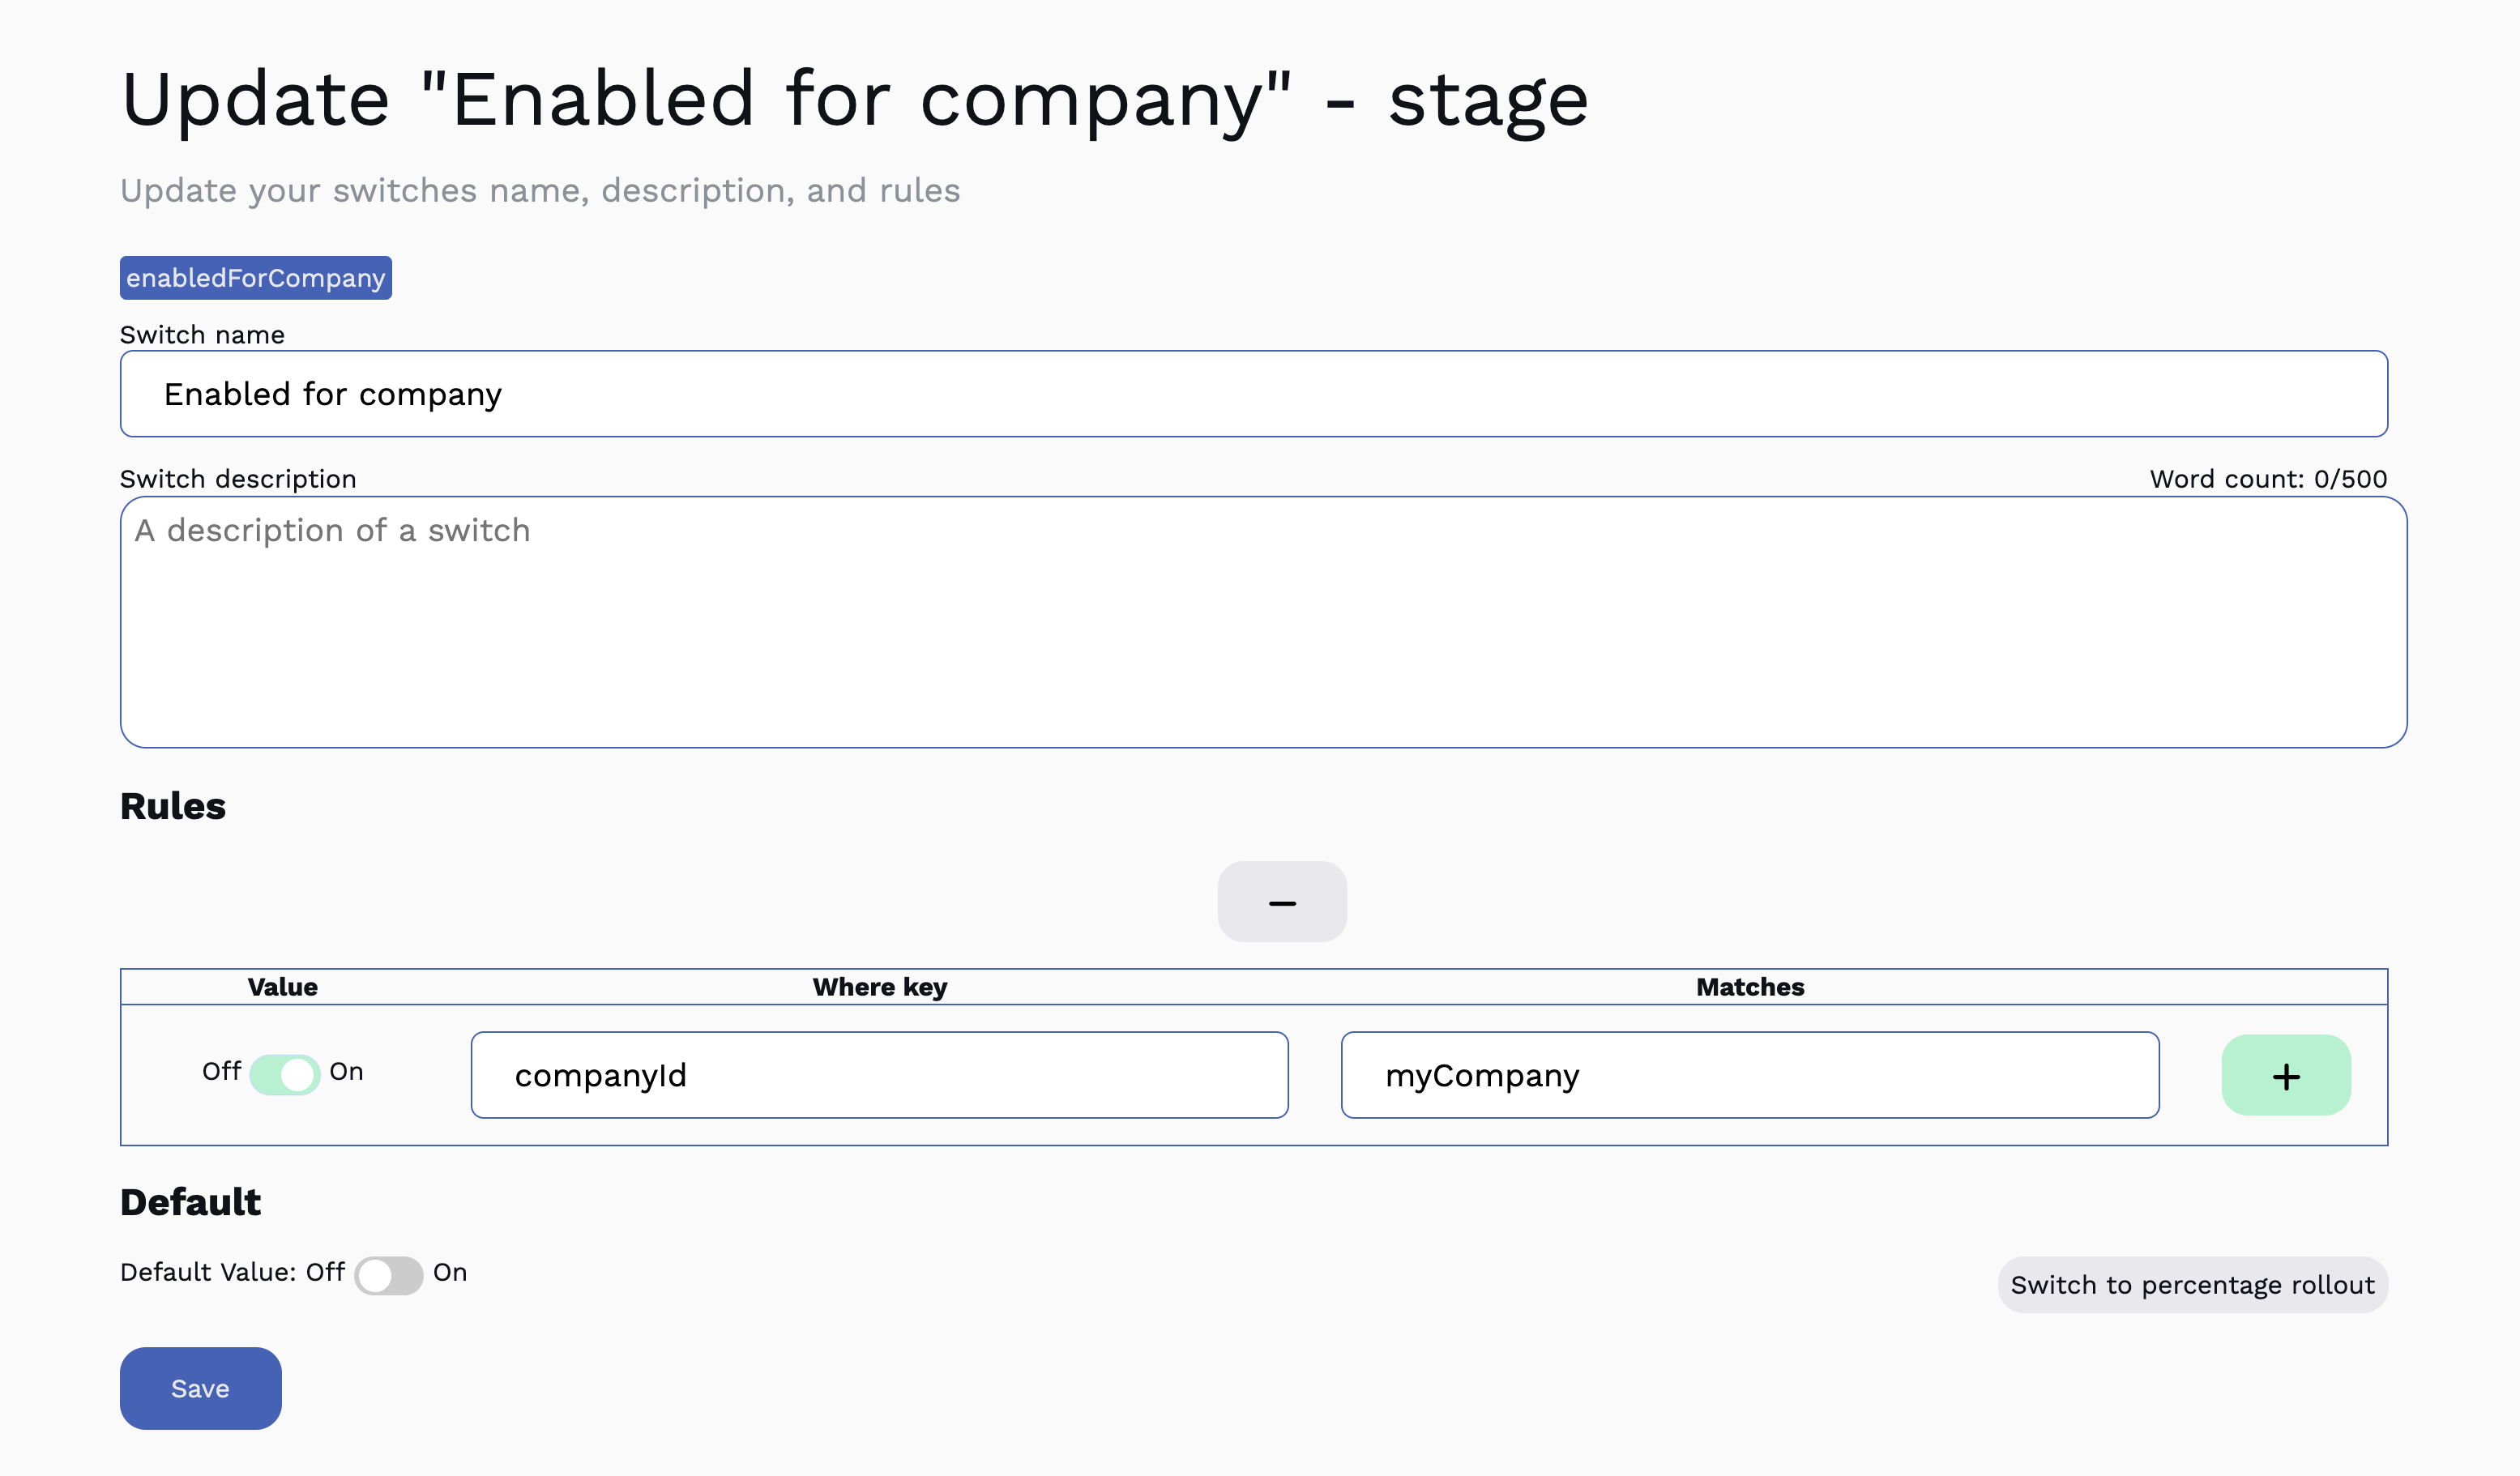Viewport: 2520px width, 1476px height.
Task: Click the Switch name label
Action: tap(202, 334)
